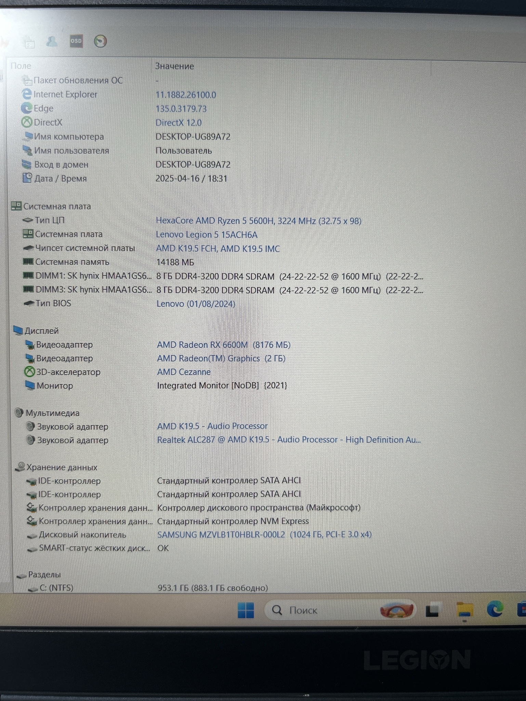This screenshot has height=701, width=526.
Task: Open the Windows Start button
Action: [246, 610]
